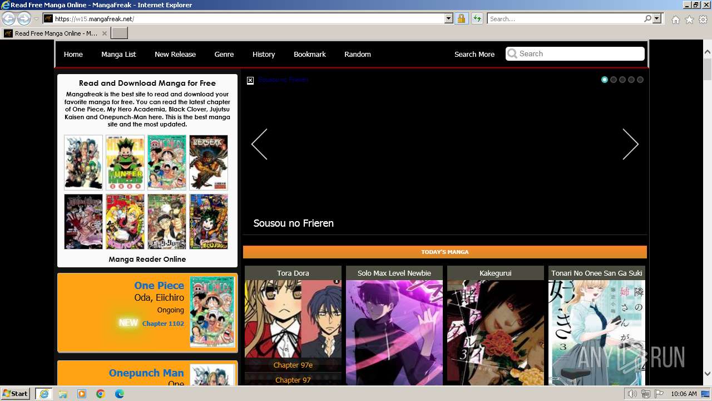Open One Piece Chapter 1102 link
The width and height of the screenshot is (712, 401).
[x=163, y=324]
